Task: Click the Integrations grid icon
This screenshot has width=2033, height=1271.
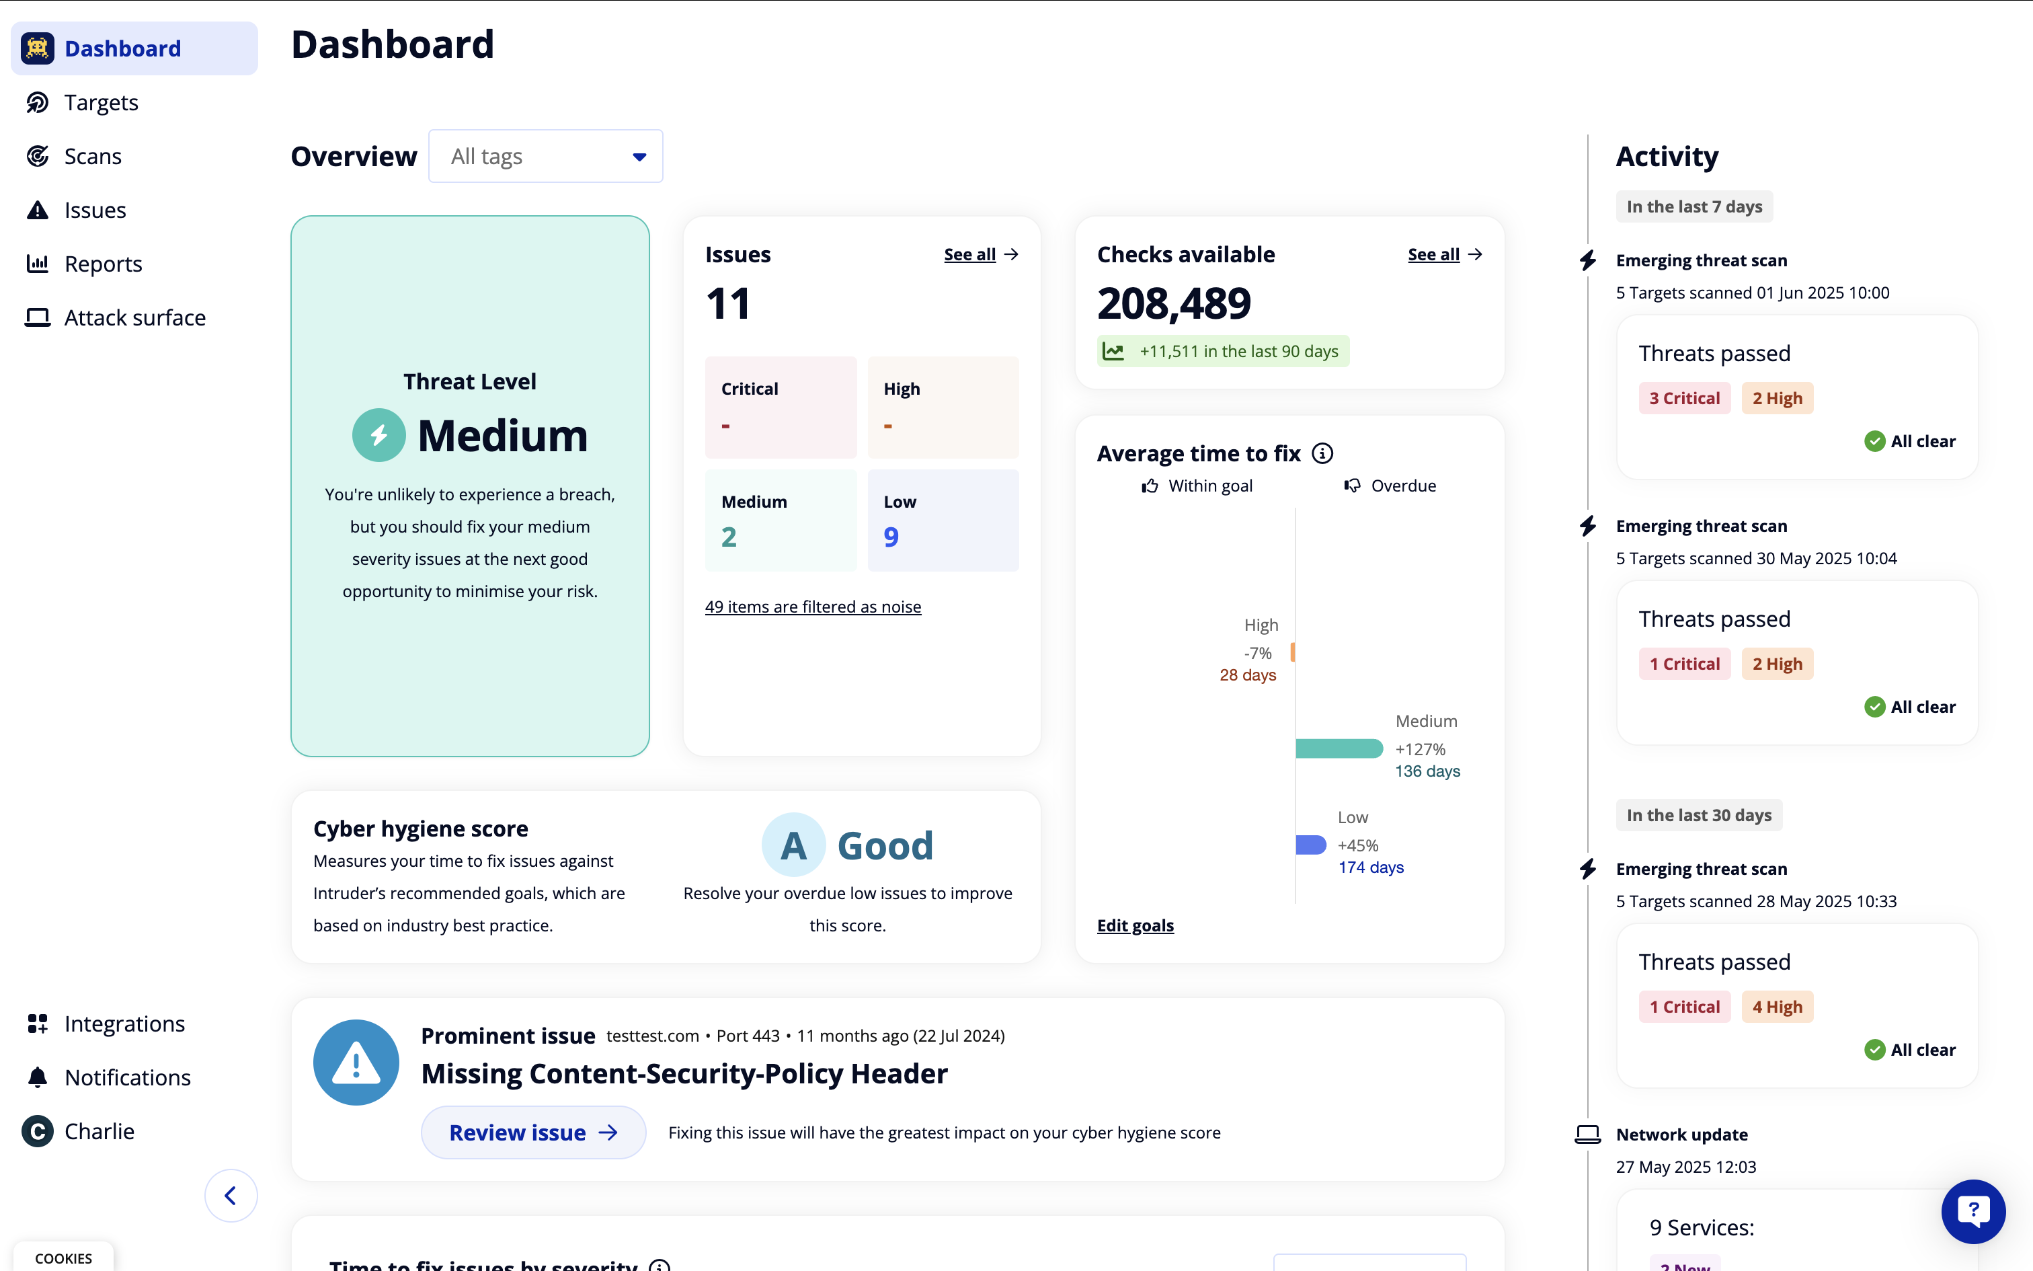Action: coord(38,1024)
